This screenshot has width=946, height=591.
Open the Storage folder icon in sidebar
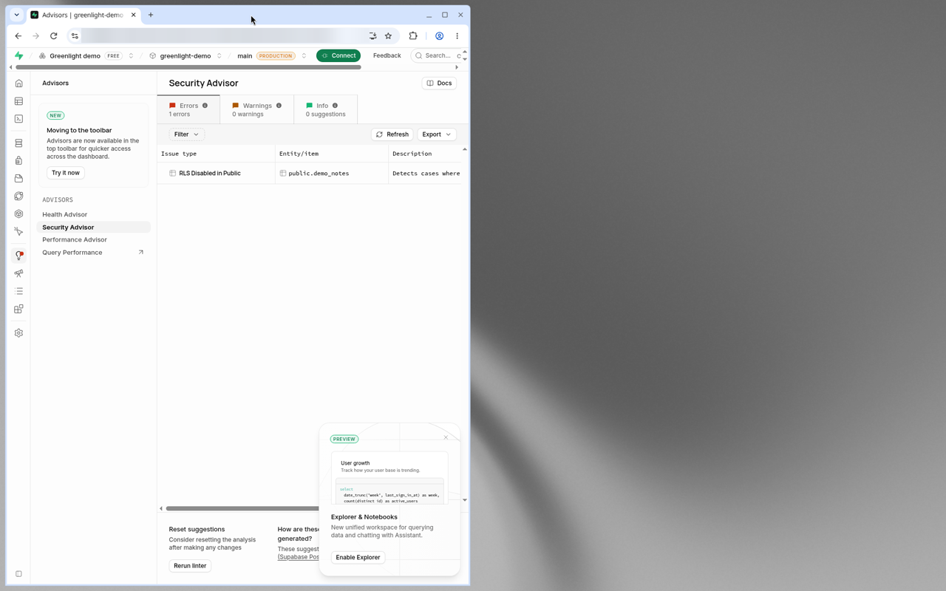tap(19, 178)
